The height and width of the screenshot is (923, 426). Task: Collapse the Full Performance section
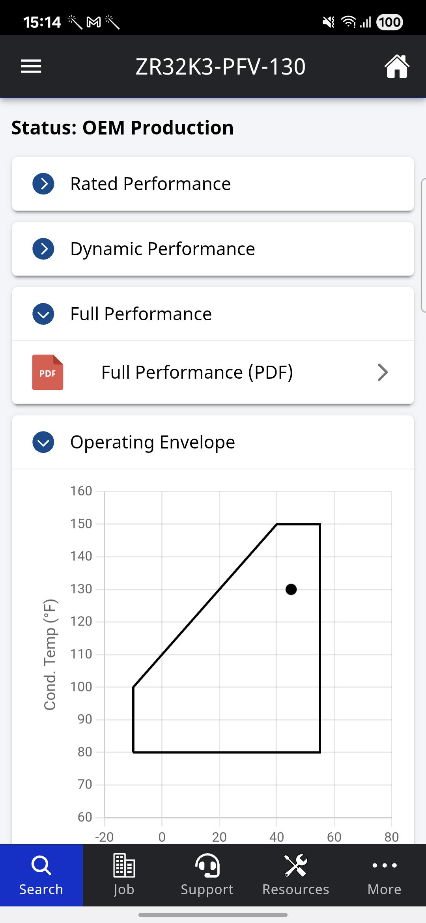coord(43,314)
